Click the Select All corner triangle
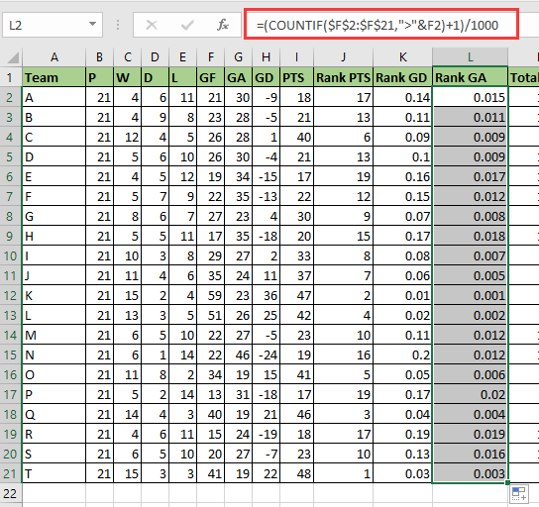Image resolution: width=539 pixels, height=507 pixels. [x=13, y=57]
